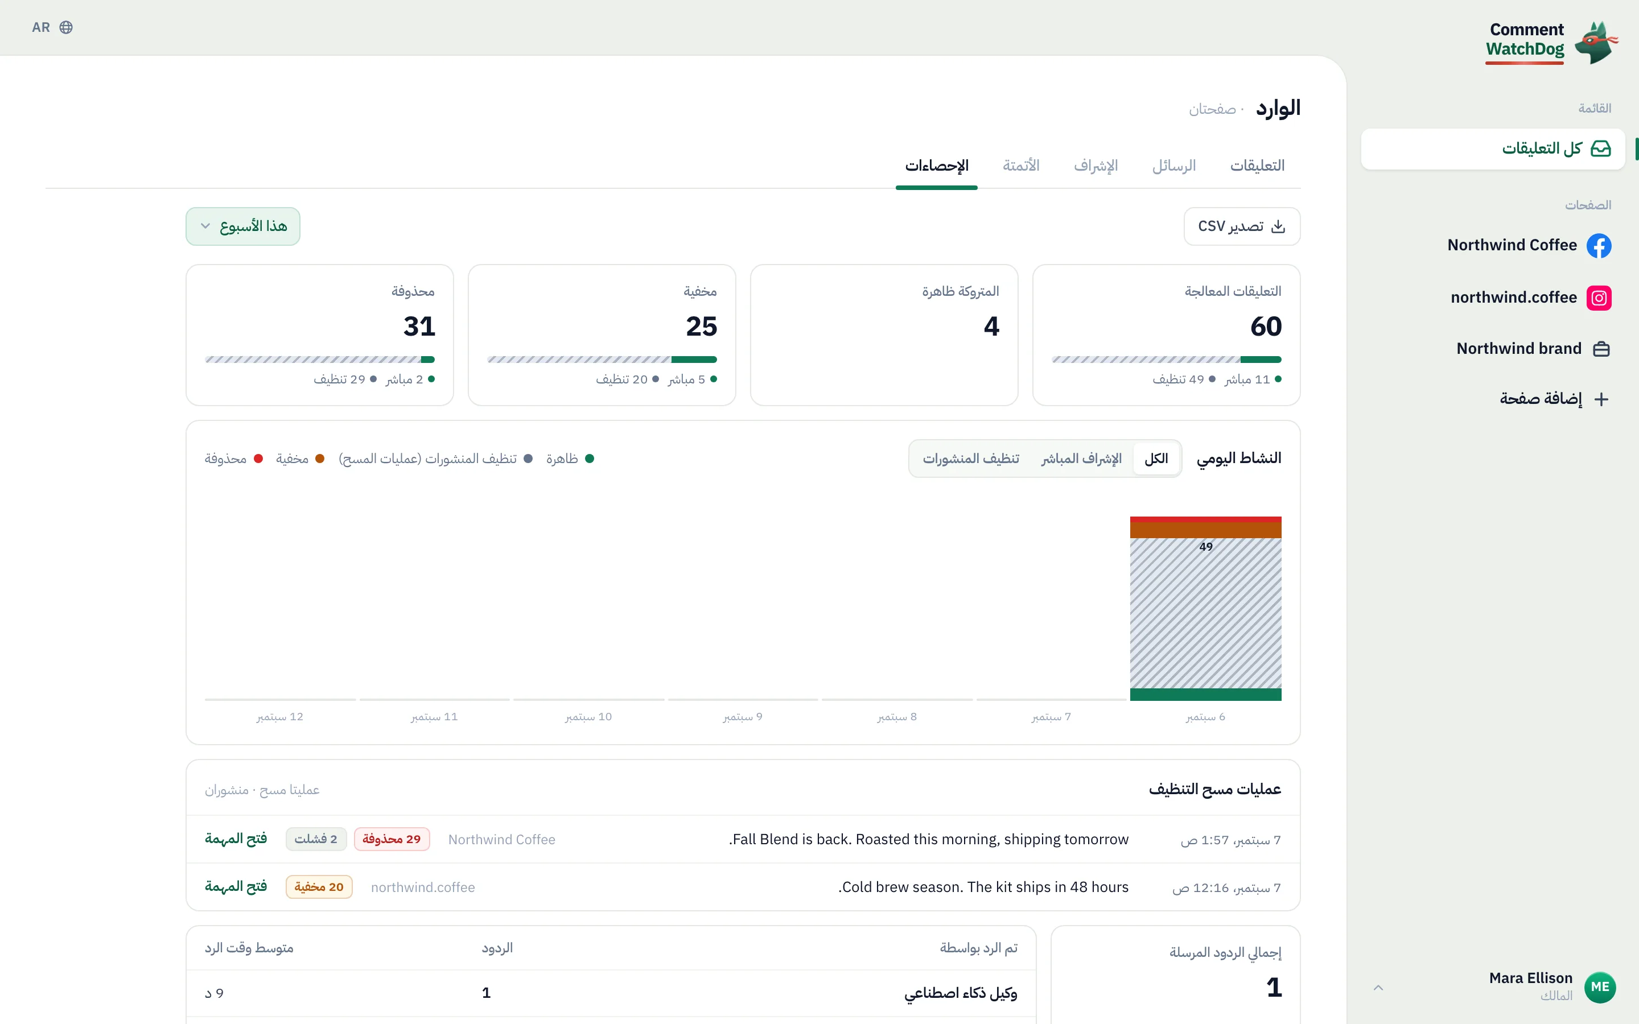This screenshot has width=1639, height=1024.
Task: Toggle the orange مخفية legend dot
Action: (320, 459)
